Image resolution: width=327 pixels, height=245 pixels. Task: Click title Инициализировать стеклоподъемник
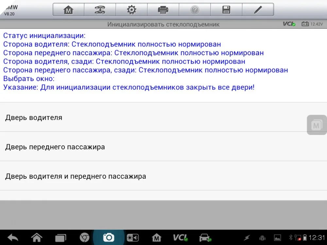point(163,24)
